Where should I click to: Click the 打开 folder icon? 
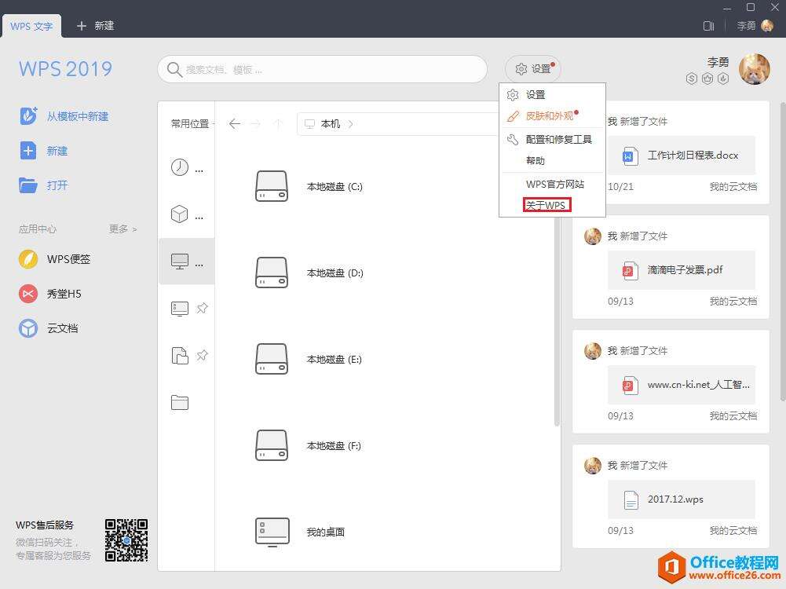coord(28,185)
